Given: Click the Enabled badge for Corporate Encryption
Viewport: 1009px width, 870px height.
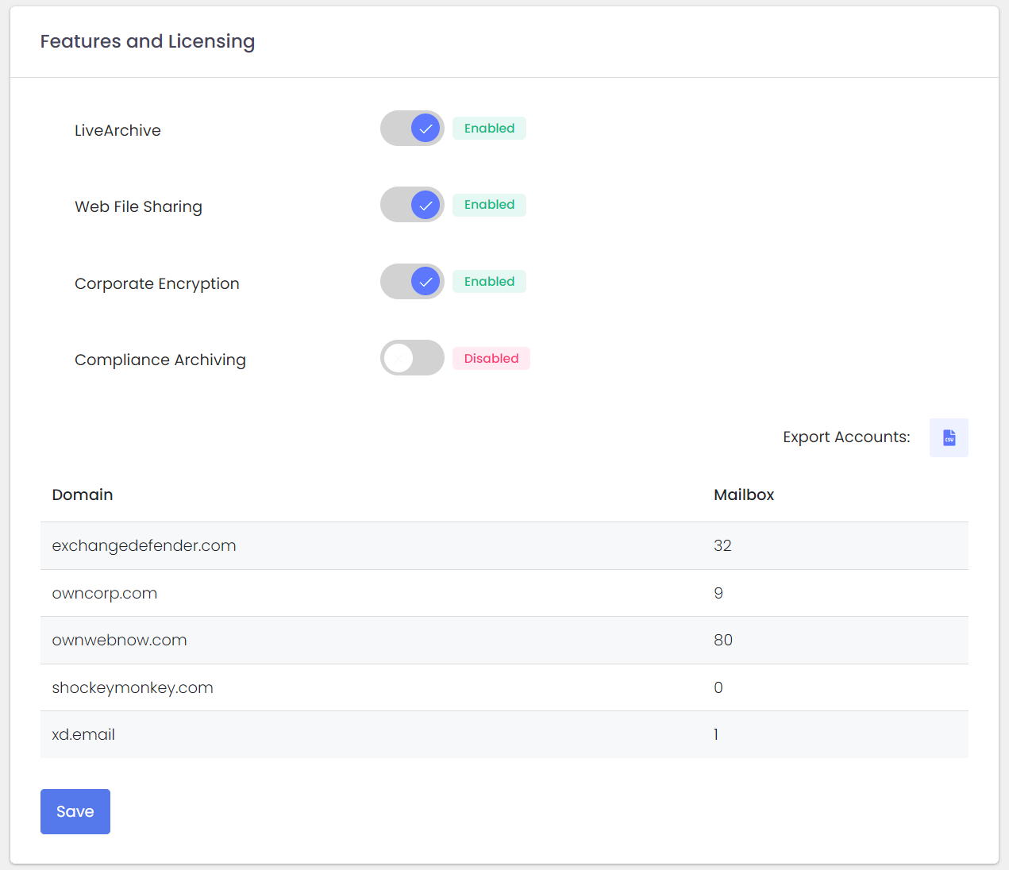Looking at the screenshot, I should tap(489, 282).
